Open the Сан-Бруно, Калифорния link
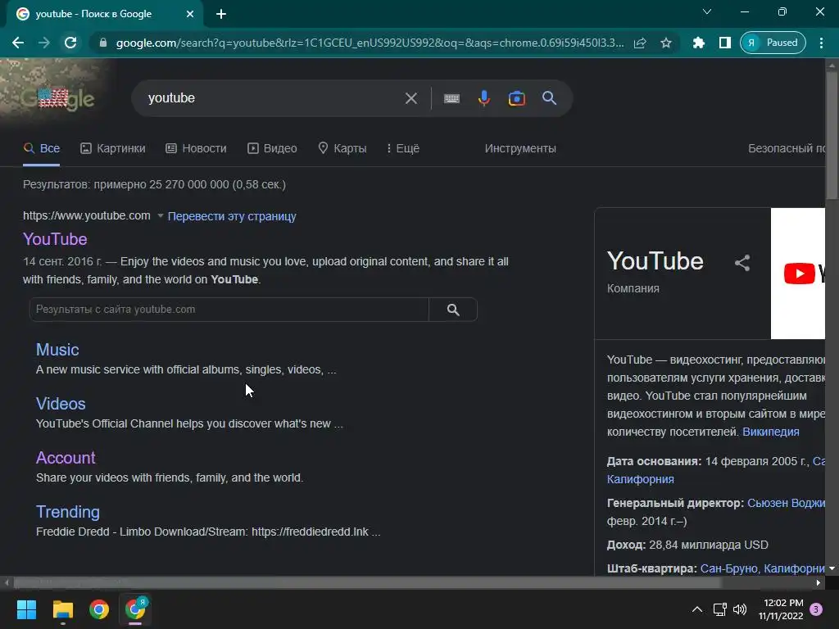The height and width of the screenshot is (629, 839). pos(763,568)
